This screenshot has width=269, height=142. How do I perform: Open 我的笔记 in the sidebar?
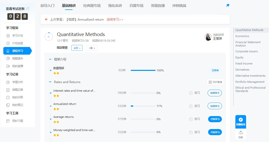[x=17, y=105]
